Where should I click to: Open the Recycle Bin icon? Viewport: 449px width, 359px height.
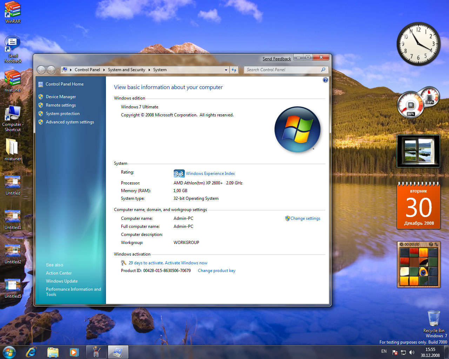point(434,321)
